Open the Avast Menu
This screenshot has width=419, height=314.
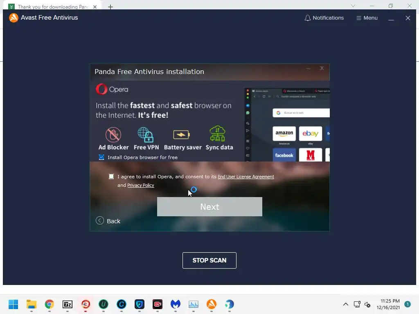coord(367,18)
